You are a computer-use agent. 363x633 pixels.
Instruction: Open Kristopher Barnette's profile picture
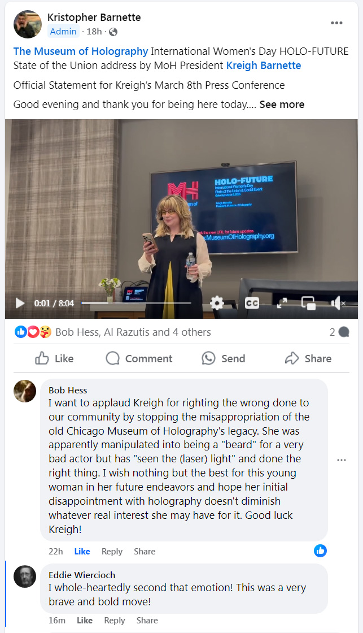(28, 24)
